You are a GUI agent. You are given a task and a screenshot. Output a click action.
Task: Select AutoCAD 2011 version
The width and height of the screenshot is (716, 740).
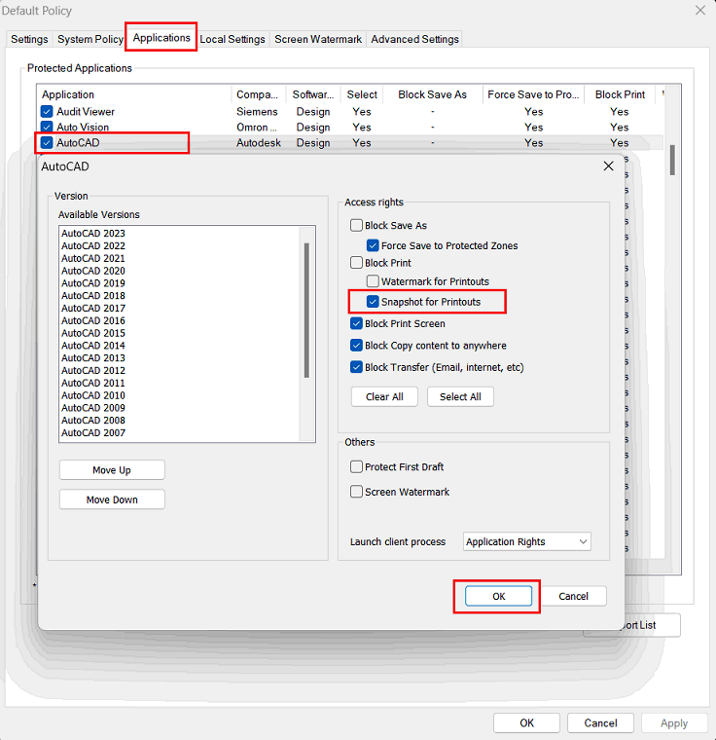tap(93, 383)
